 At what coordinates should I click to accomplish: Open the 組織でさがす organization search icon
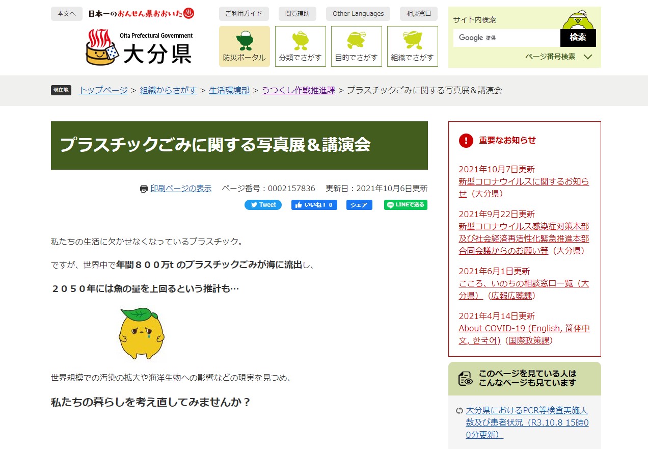pos(412,46)
